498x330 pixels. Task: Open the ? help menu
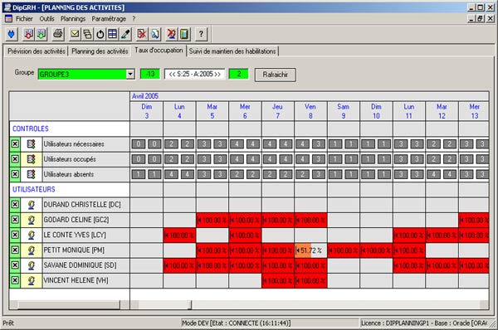point(134,19)
